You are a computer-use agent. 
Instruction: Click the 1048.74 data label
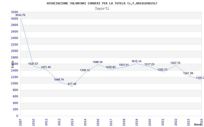(59, 80)
